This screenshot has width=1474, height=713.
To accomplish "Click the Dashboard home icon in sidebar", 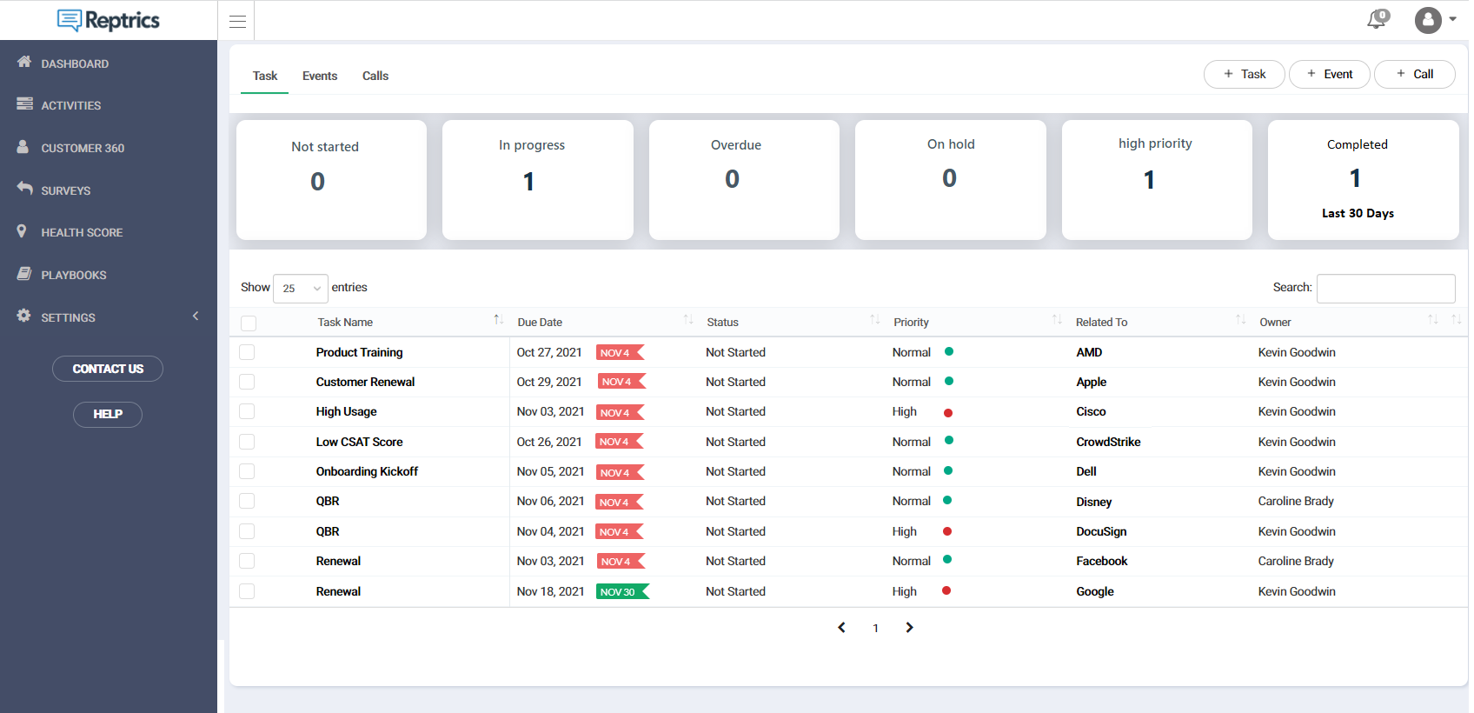I will tap(24, 63).
